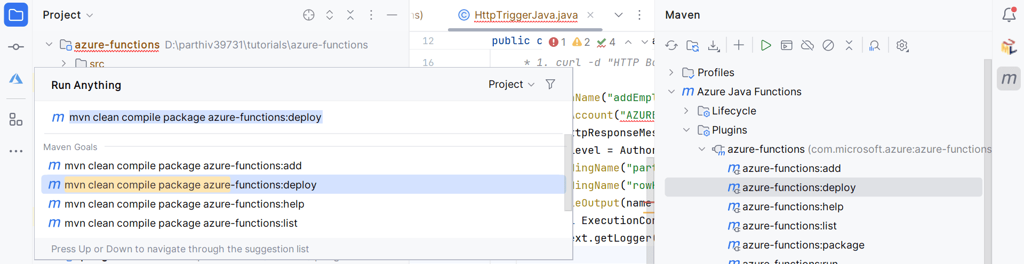Click Select Opened File crosshair icon
This screenshot has width=1024, height=264.
tap(309, 15)
